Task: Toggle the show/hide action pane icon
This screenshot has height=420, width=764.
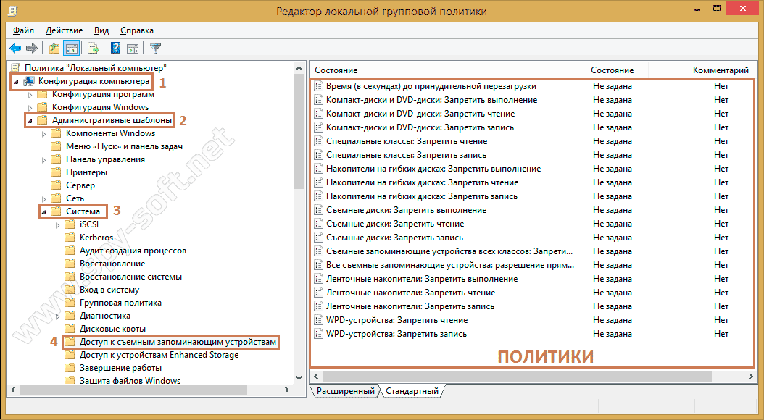Action: click(133, 49)
